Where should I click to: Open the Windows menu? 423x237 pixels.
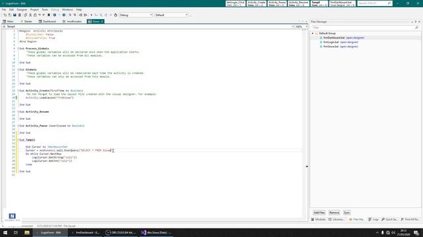67,10
